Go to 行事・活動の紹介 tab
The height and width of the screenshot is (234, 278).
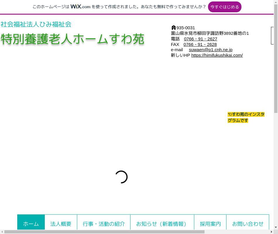click(x=104, y=224)
